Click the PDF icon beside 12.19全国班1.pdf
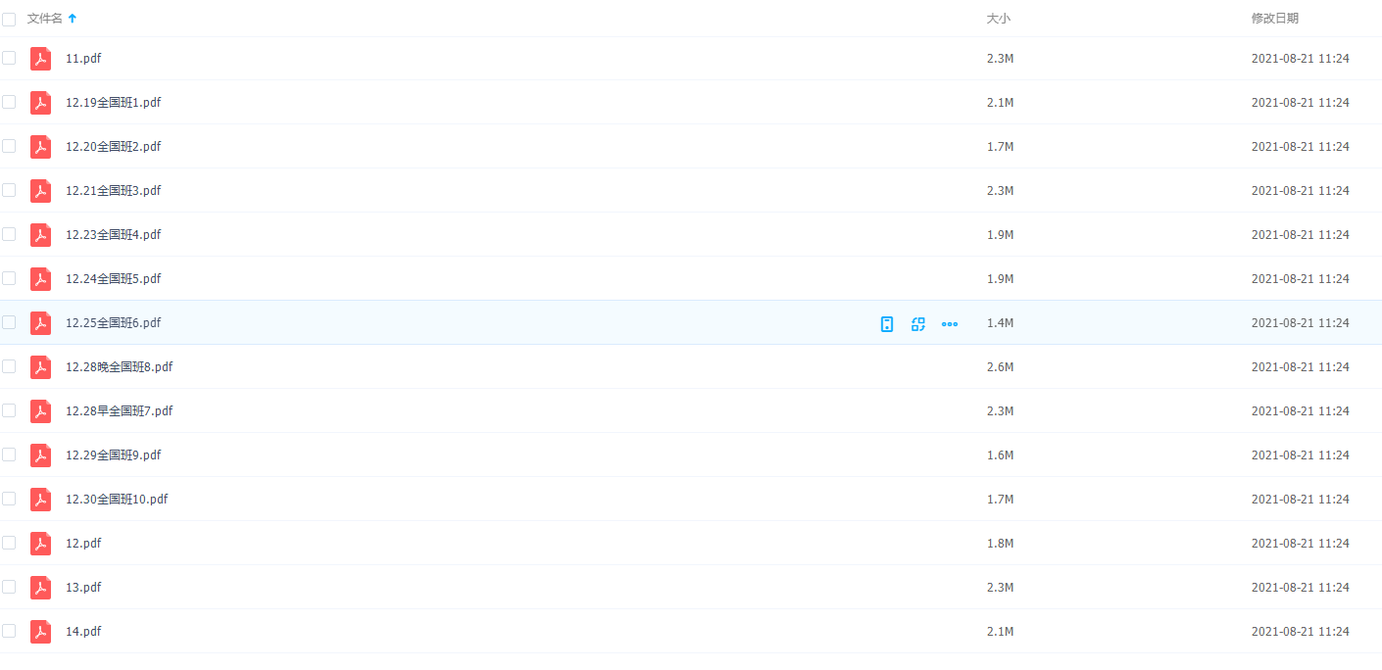The height and width of the screenshot is (670, 1382). click(40, 103)
